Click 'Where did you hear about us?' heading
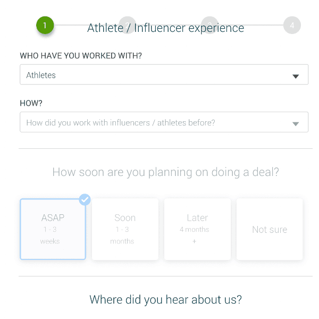Viewport: 319px width, 319px height. tap(165, 299)
